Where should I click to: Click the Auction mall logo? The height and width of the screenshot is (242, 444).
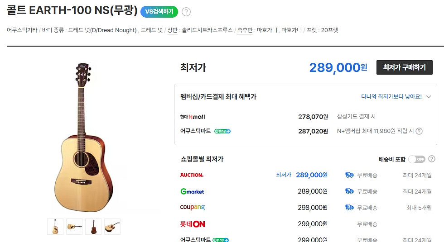(192, 175)
